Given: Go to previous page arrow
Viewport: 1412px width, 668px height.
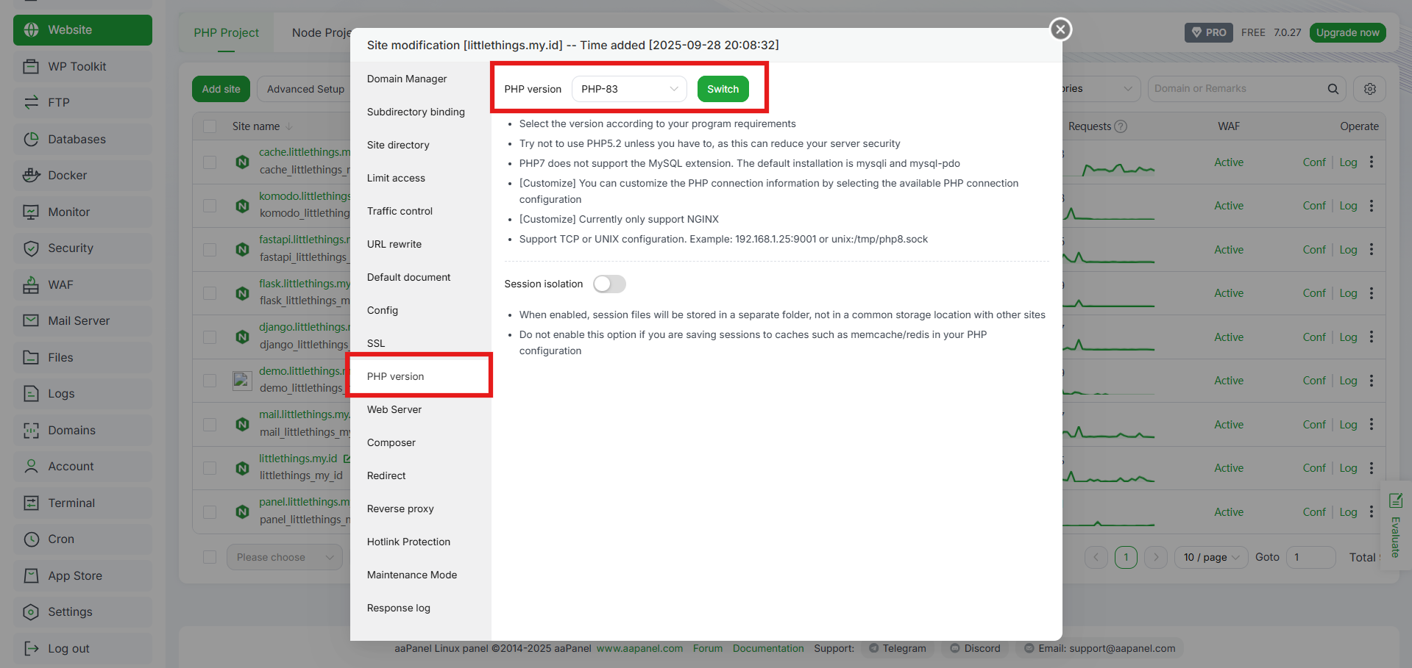Looking at the screenshot, I should click(1096, 558).
